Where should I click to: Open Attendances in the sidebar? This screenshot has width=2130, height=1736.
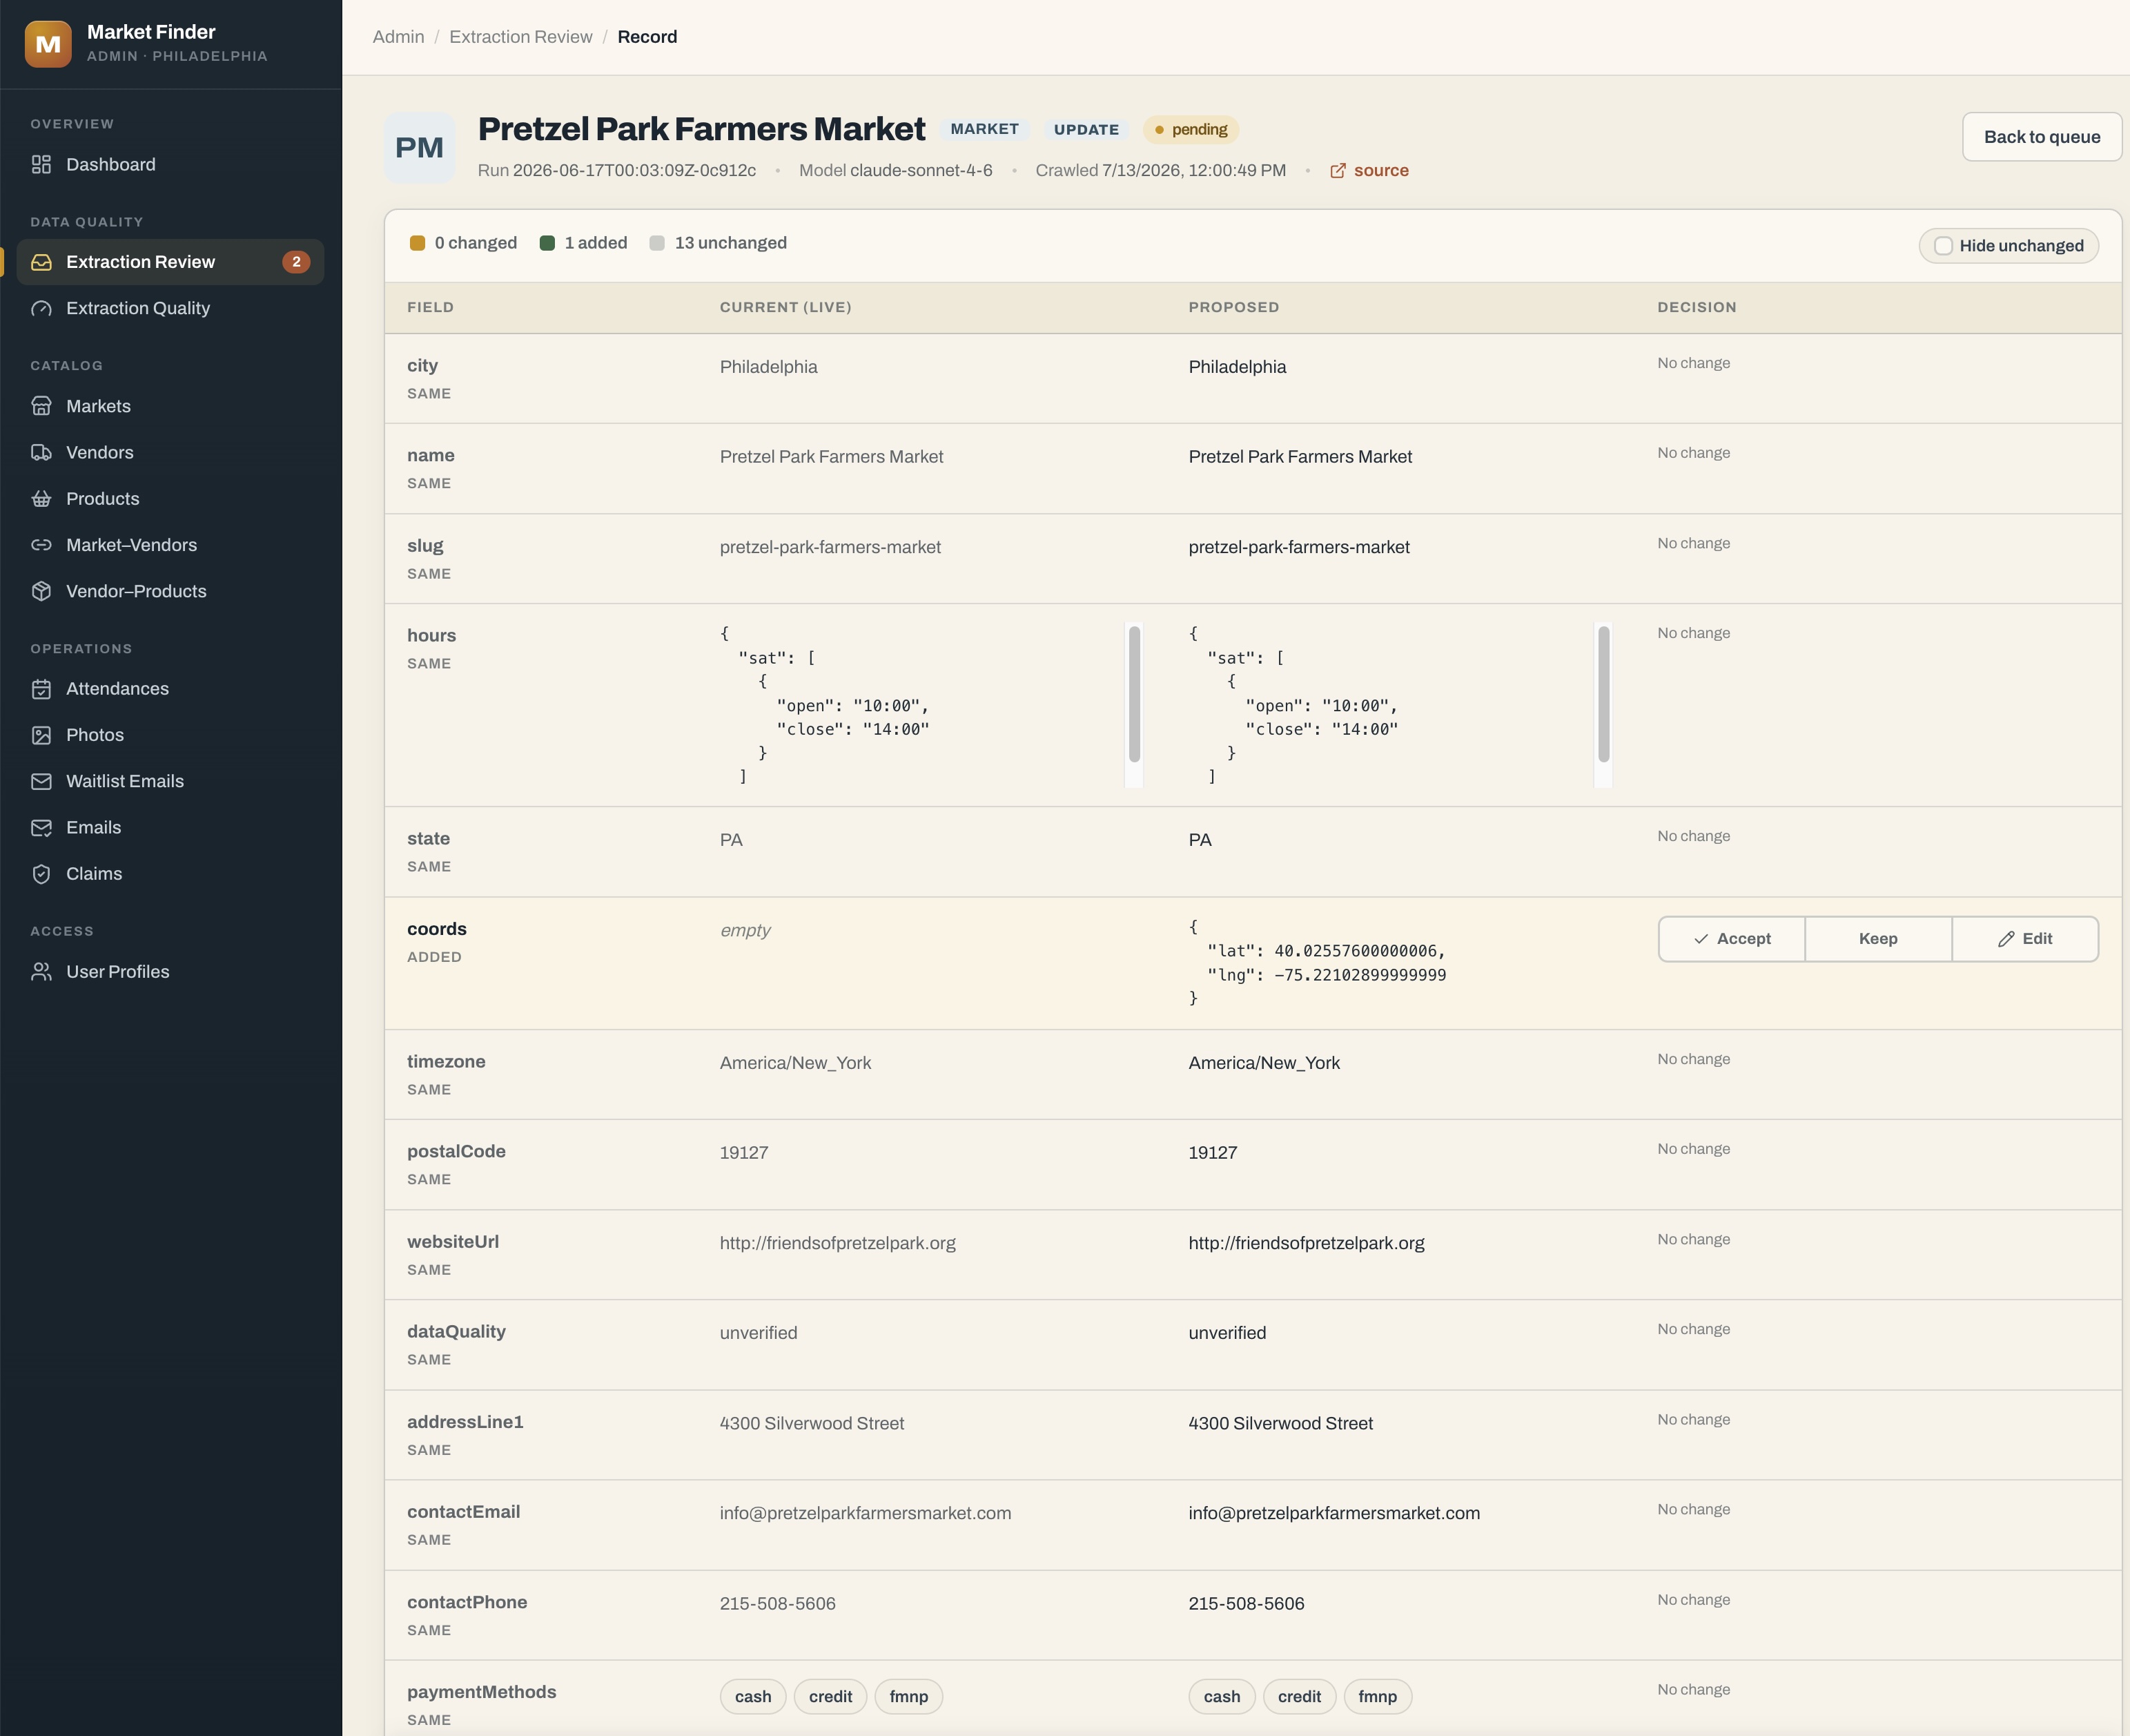click(170, 689)
